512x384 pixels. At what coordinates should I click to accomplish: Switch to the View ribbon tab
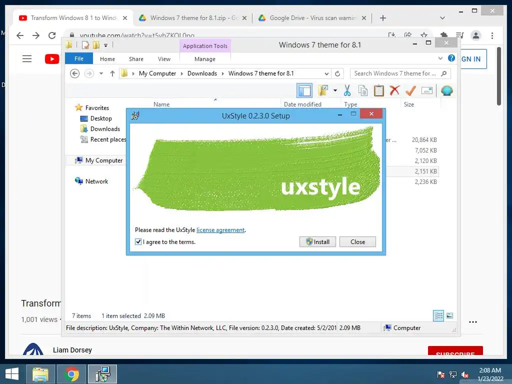coord(164,59)
